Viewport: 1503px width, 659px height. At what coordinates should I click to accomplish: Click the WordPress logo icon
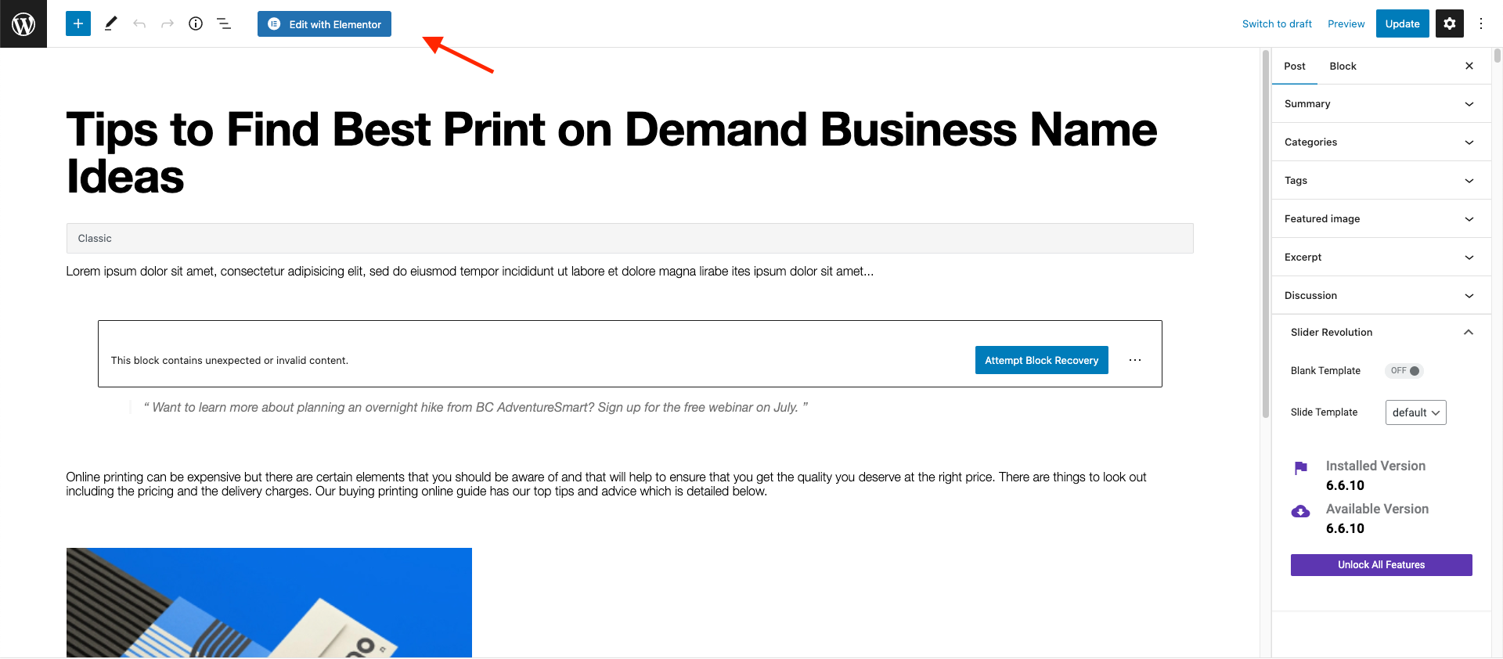tap(23, 23)
